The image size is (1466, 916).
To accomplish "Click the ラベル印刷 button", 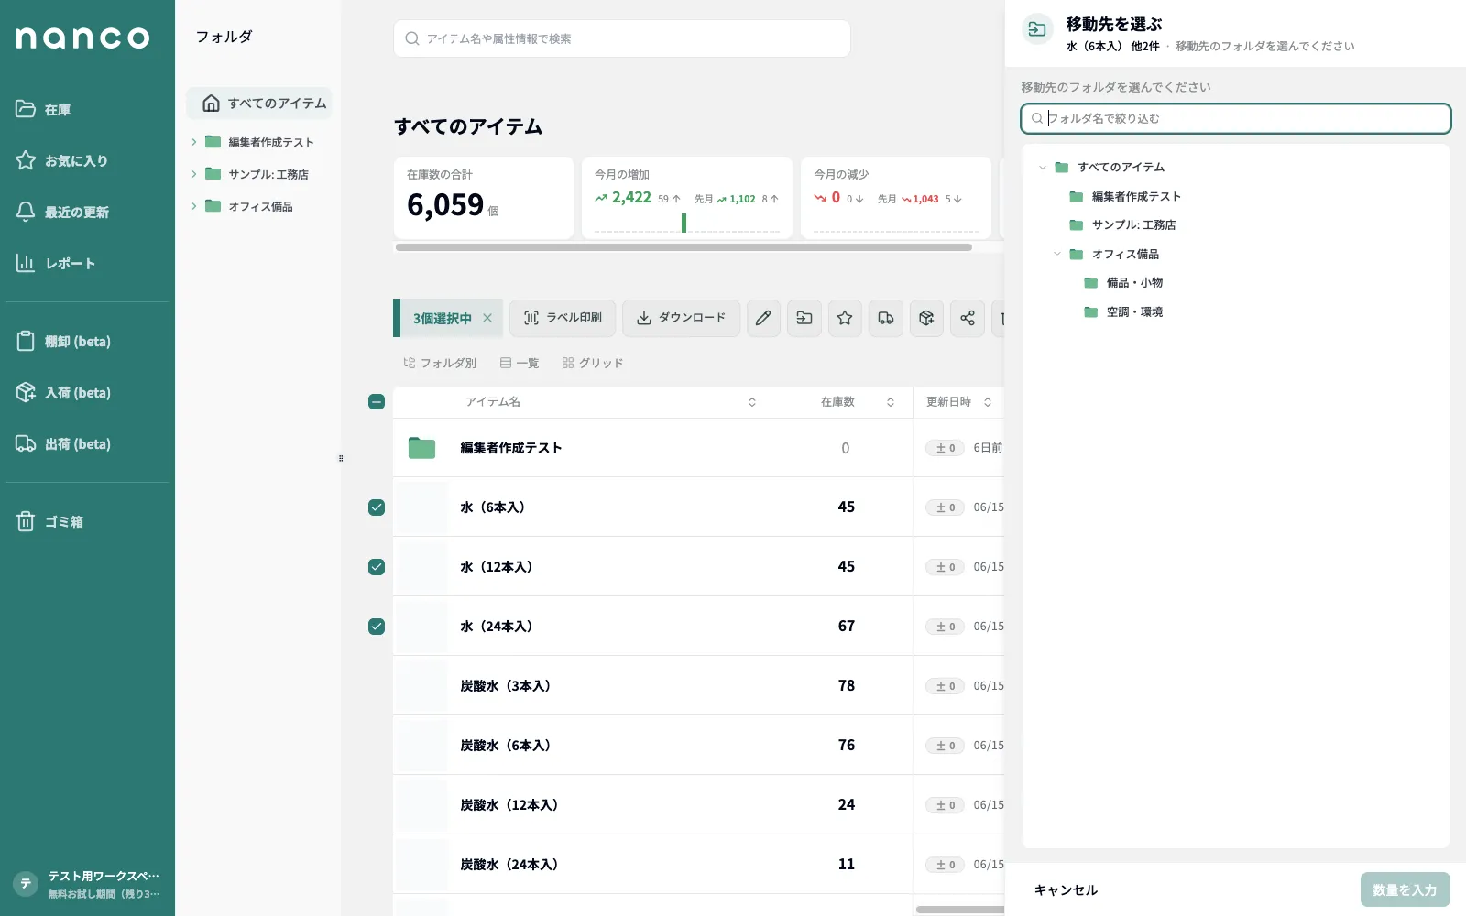I will [x=563, y=318].
